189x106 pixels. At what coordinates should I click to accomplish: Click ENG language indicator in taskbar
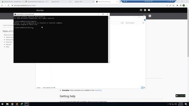[176, 104]
